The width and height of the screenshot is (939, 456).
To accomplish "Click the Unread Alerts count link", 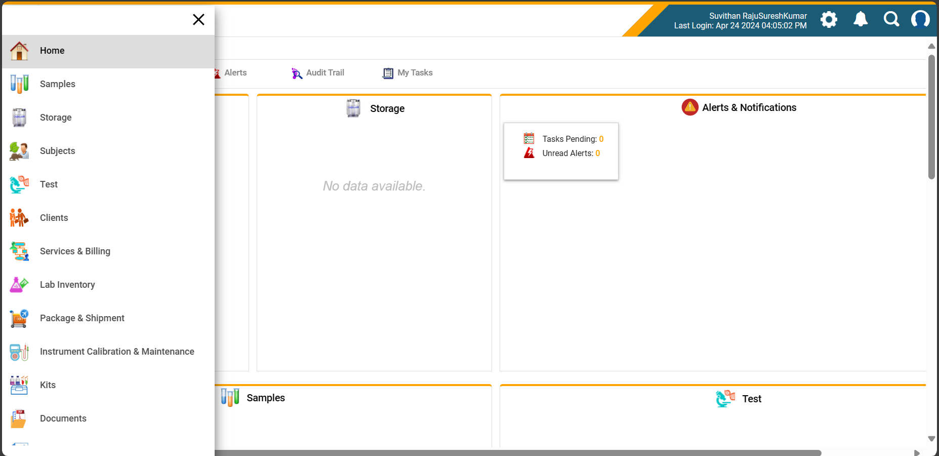I will [598, 154].
